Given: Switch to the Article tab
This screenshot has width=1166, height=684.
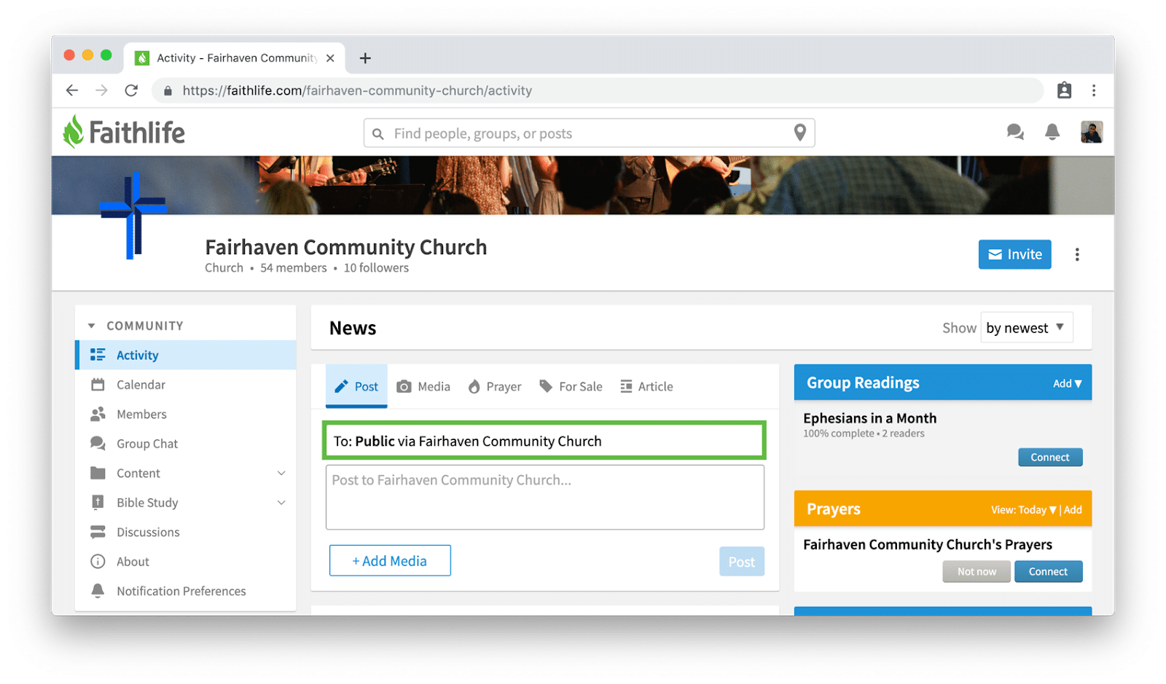Looking at the screenshot, I should tap(646, 386).
